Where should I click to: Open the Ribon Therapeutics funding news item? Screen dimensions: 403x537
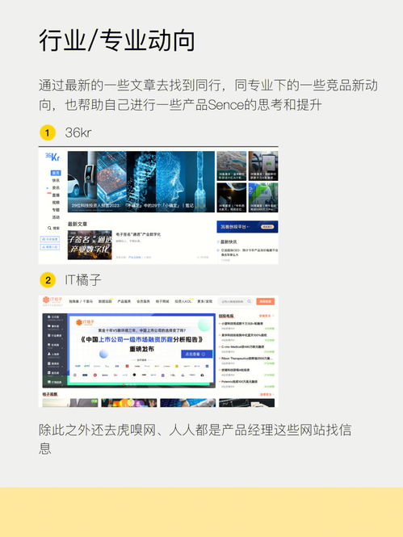coord(248,359)
